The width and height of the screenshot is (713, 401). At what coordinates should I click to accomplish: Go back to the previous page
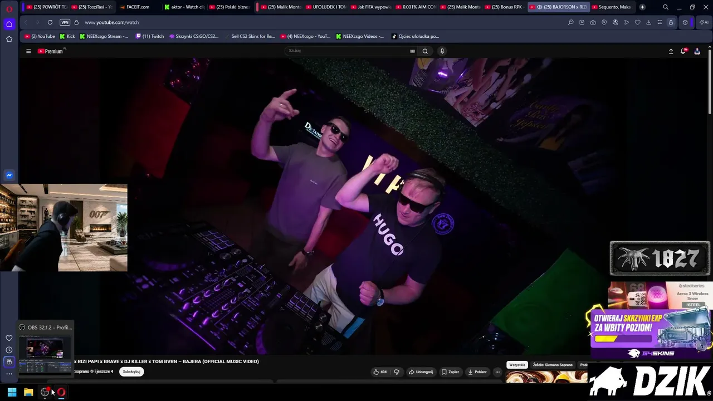point(26,22)
